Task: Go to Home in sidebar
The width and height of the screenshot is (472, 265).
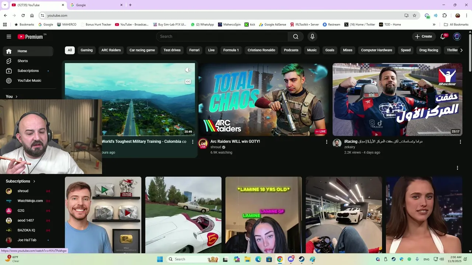Action: (28, 51)
